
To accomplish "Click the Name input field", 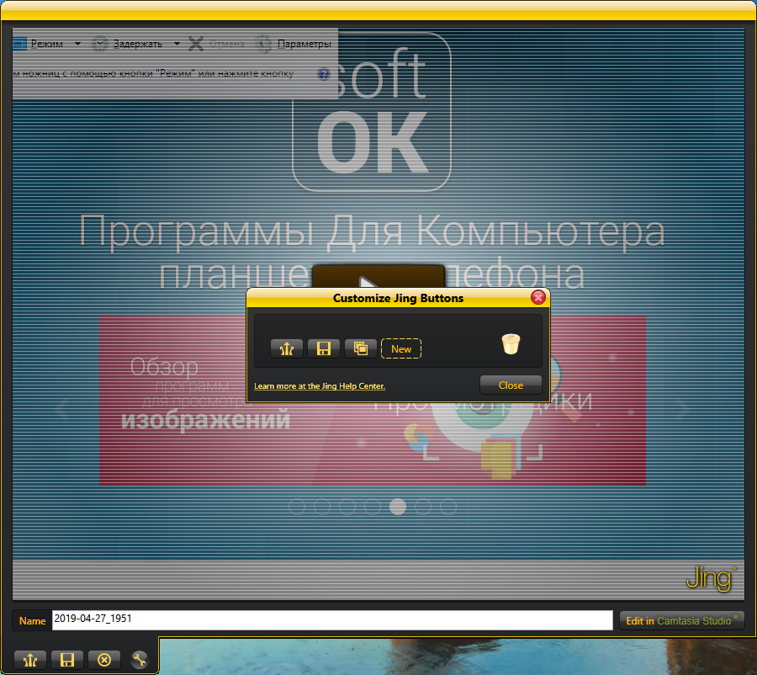I will tap(332, 620).
